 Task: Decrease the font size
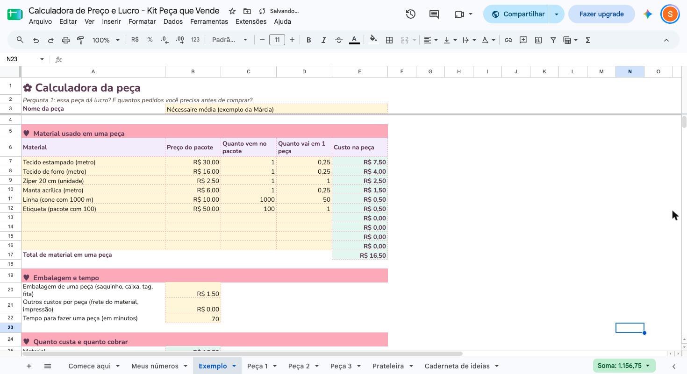262,40
